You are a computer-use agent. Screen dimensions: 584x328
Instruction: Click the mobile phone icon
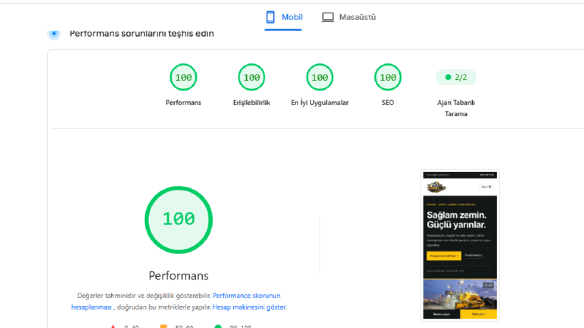pyautogui.click(x=270, y=17)
